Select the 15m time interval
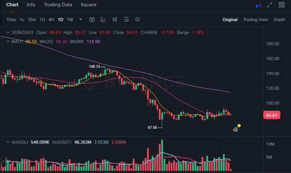 click(x=32, y=20)
